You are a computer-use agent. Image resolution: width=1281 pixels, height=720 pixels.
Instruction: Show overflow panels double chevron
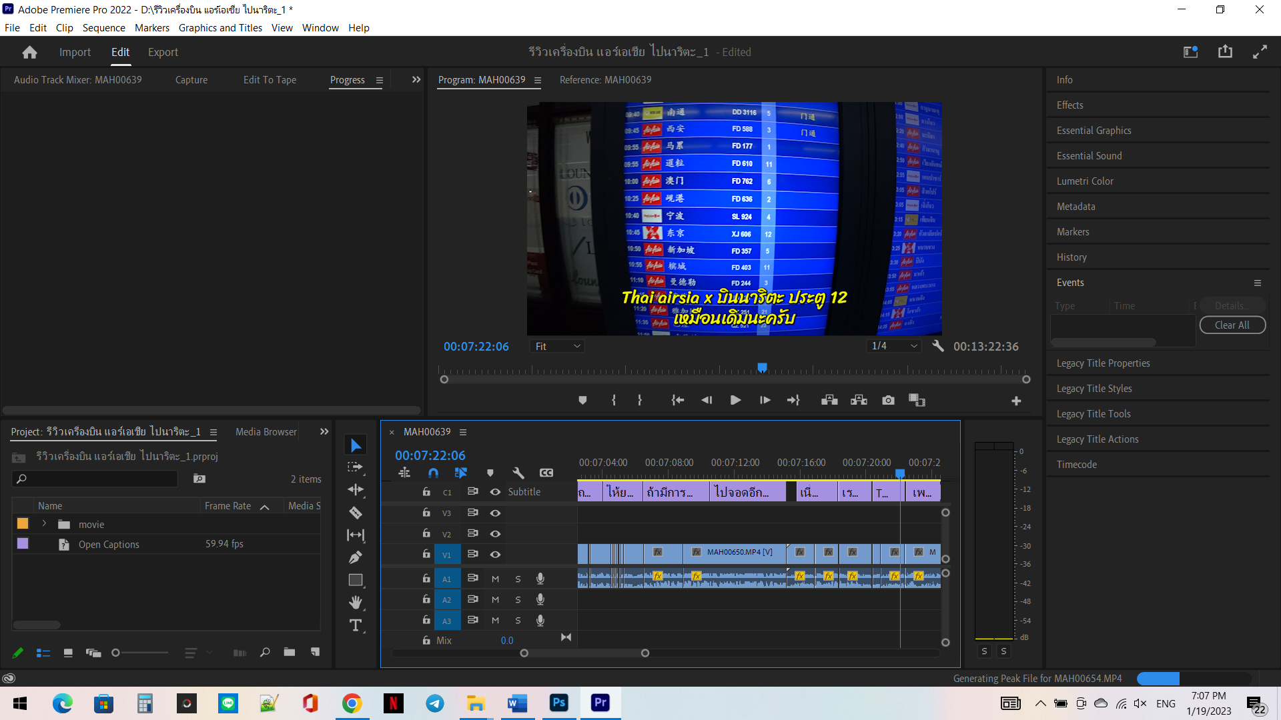[x=416, y=79]
